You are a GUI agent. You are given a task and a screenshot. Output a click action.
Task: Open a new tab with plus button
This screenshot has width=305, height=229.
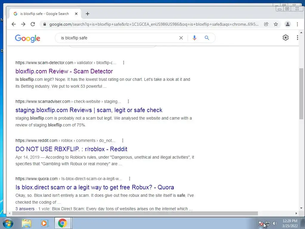coord(88,14)
